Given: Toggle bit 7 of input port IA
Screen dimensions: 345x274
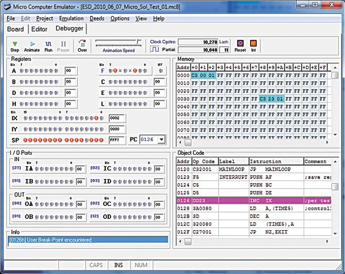Looking at the screenshot, I should (36, 168).
